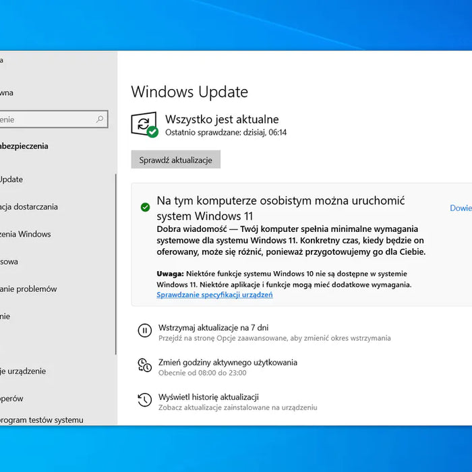Open the sidebar item ending 'zenia Windows'

point(26,234)
